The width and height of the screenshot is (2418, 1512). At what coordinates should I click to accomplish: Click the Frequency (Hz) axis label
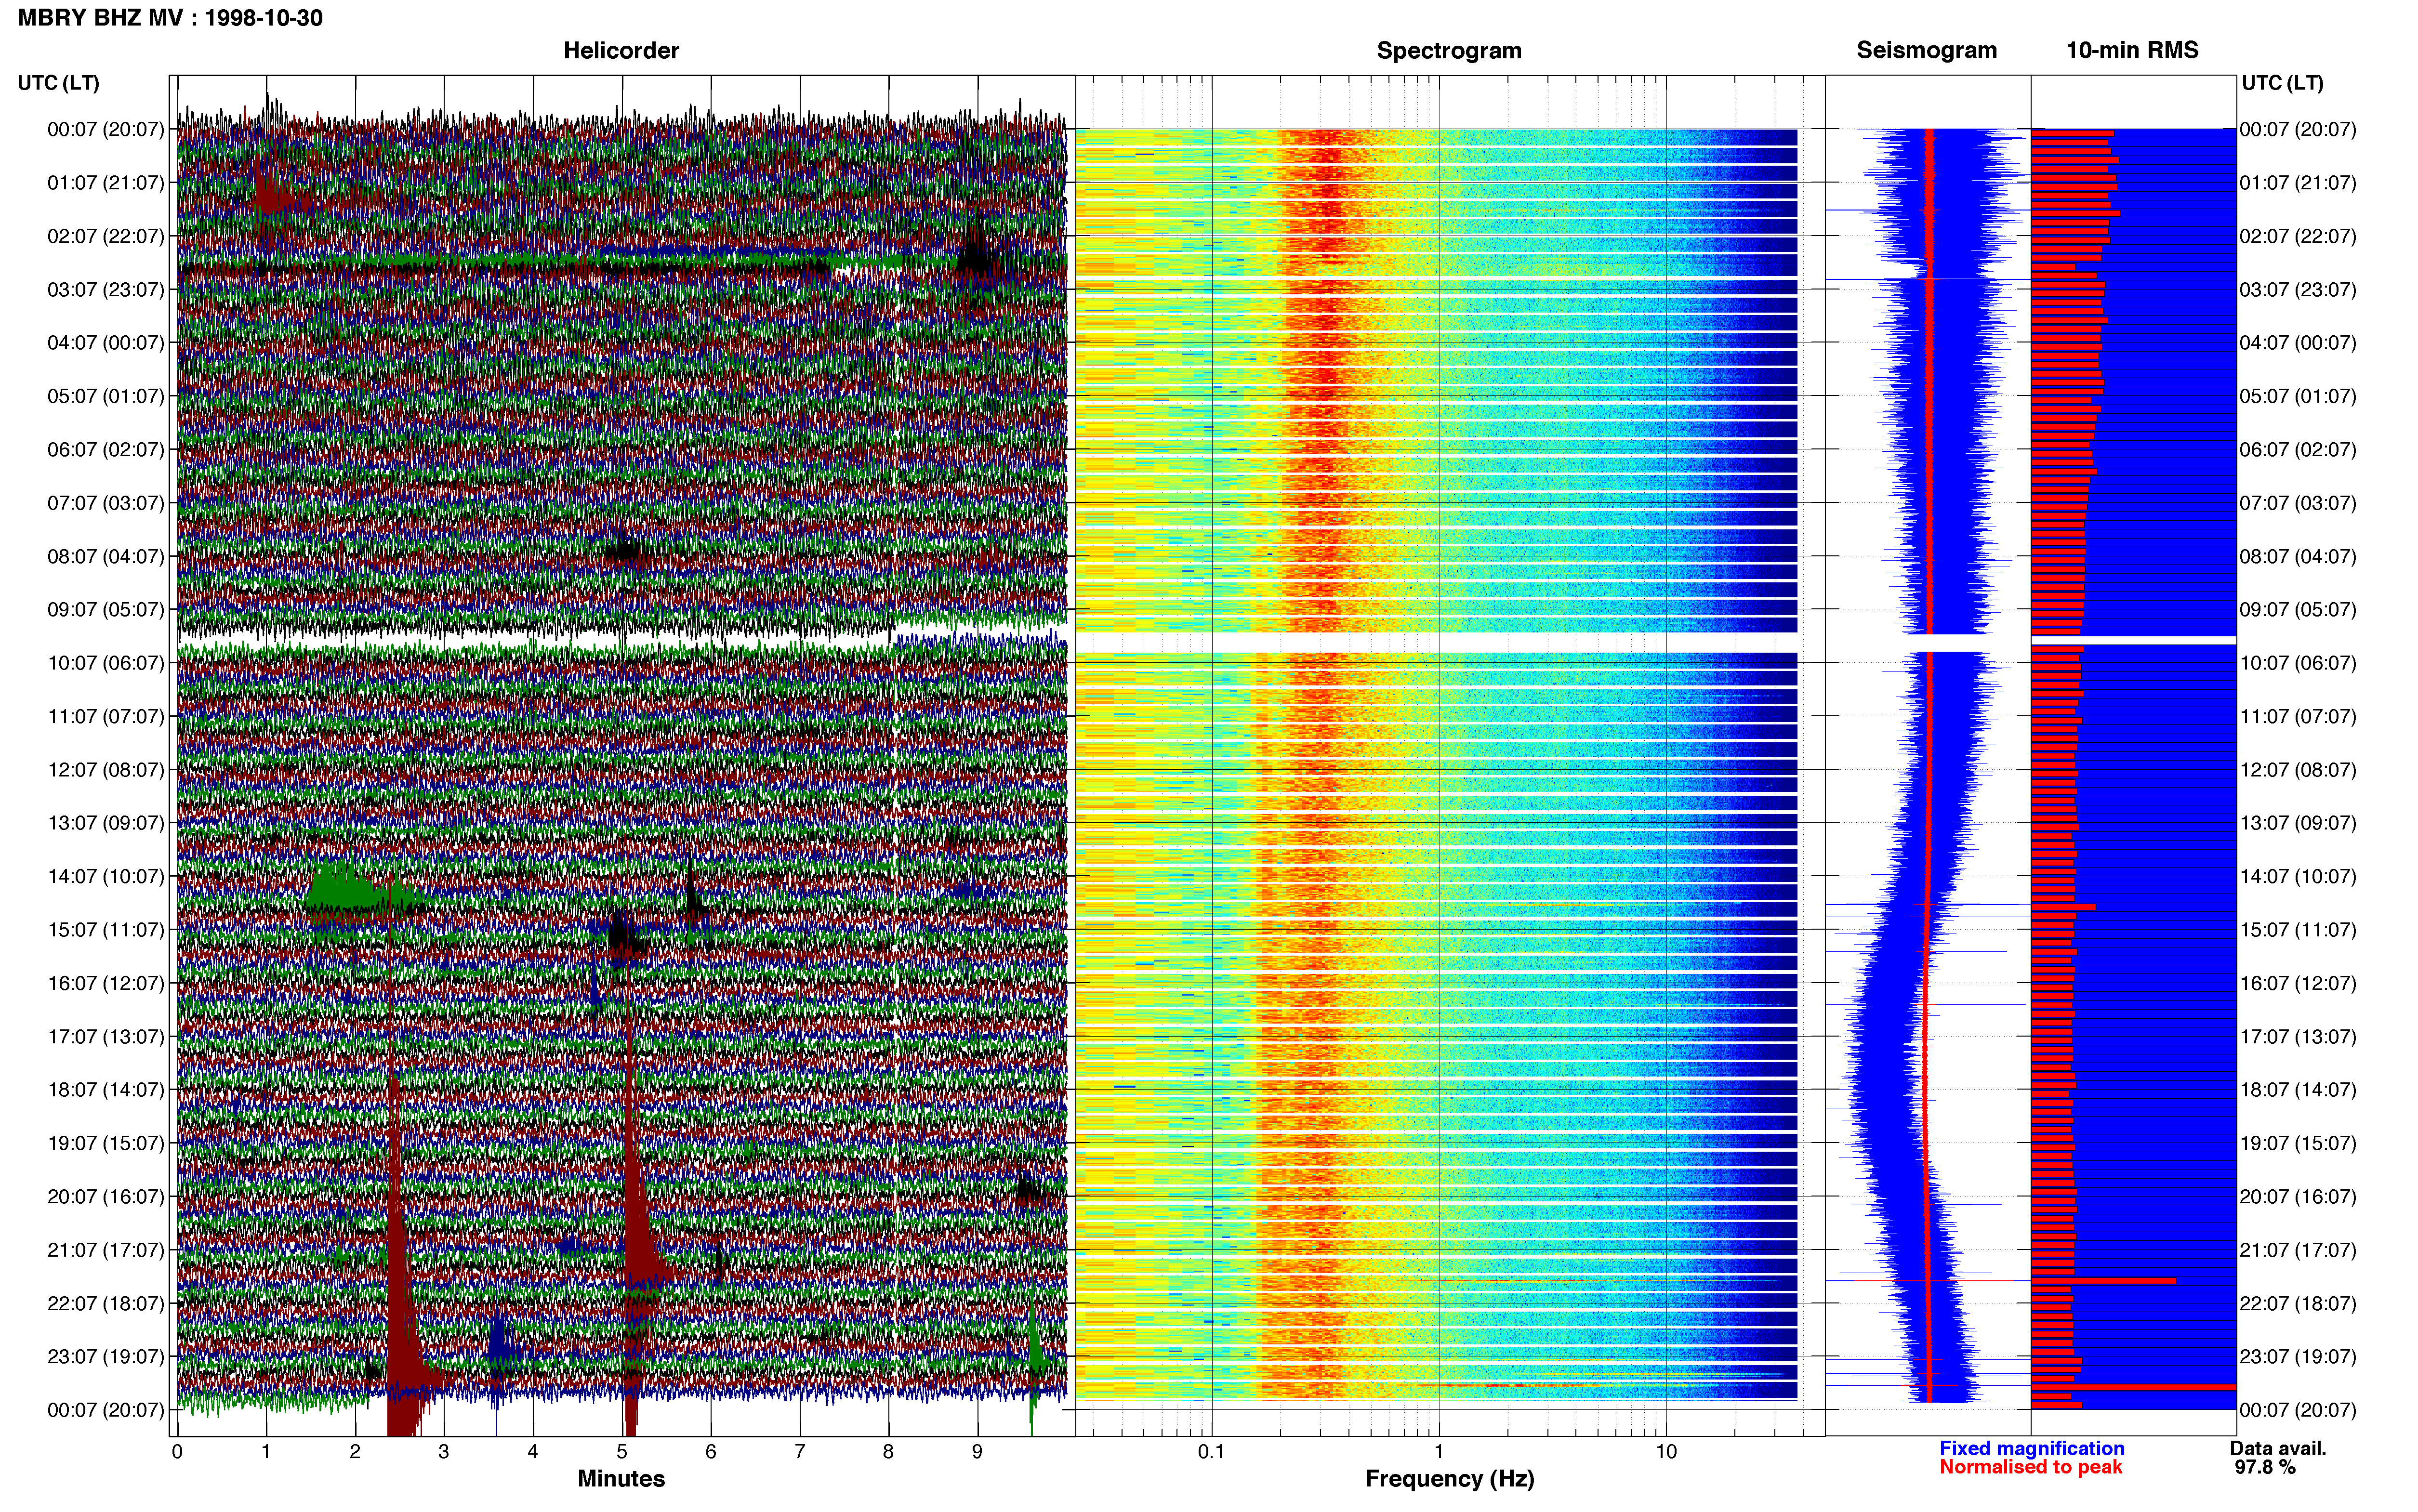coord(1449,1479)
